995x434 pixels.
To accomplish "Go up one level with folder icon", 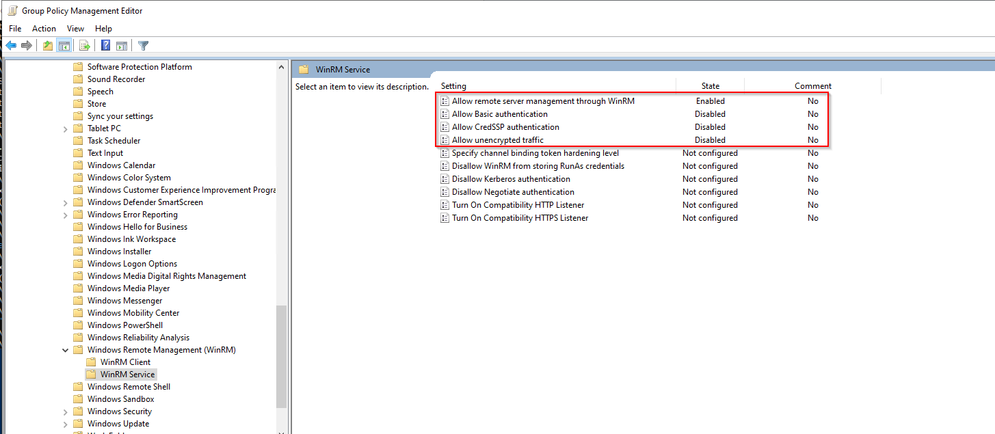I will point(47,46).
